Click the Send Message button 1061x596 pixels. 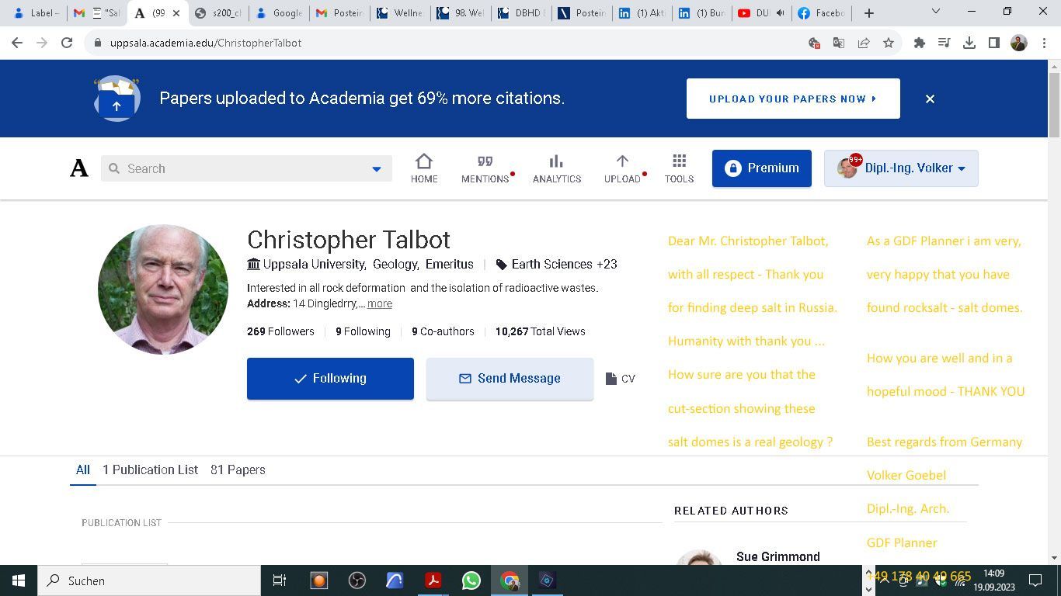[510, 379]
